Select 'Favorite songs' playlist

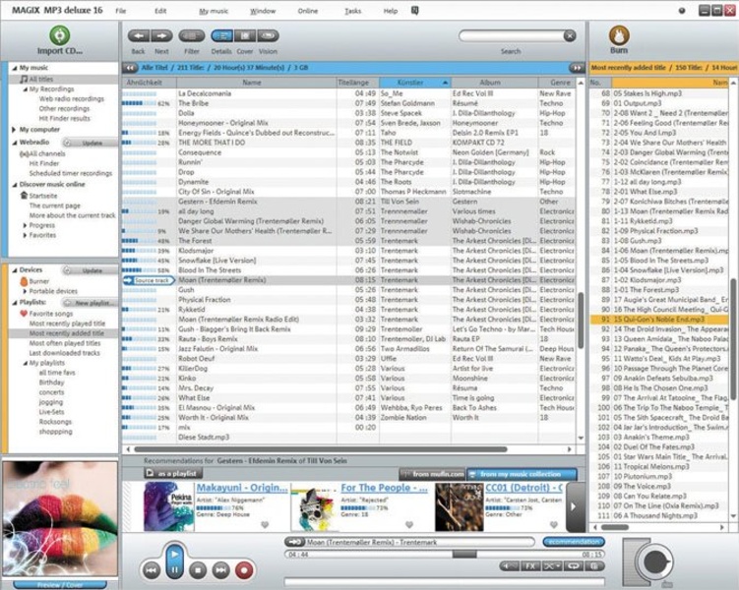click(51, 314)
